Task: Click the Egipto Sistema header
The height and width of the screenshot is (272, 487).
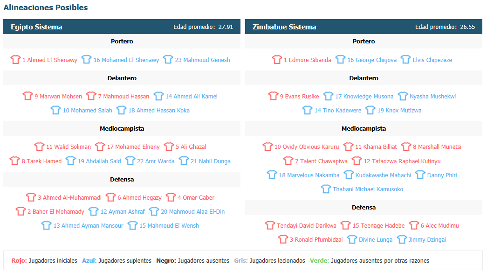Action: click(36, 27)
